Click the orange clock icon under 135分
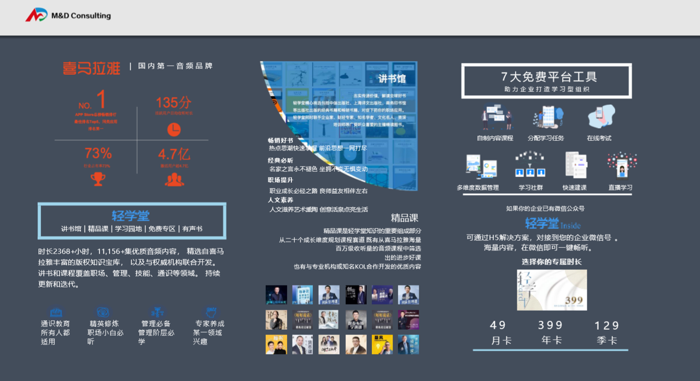This screenshot has width=700, height=381. click(x=173, y=129)
